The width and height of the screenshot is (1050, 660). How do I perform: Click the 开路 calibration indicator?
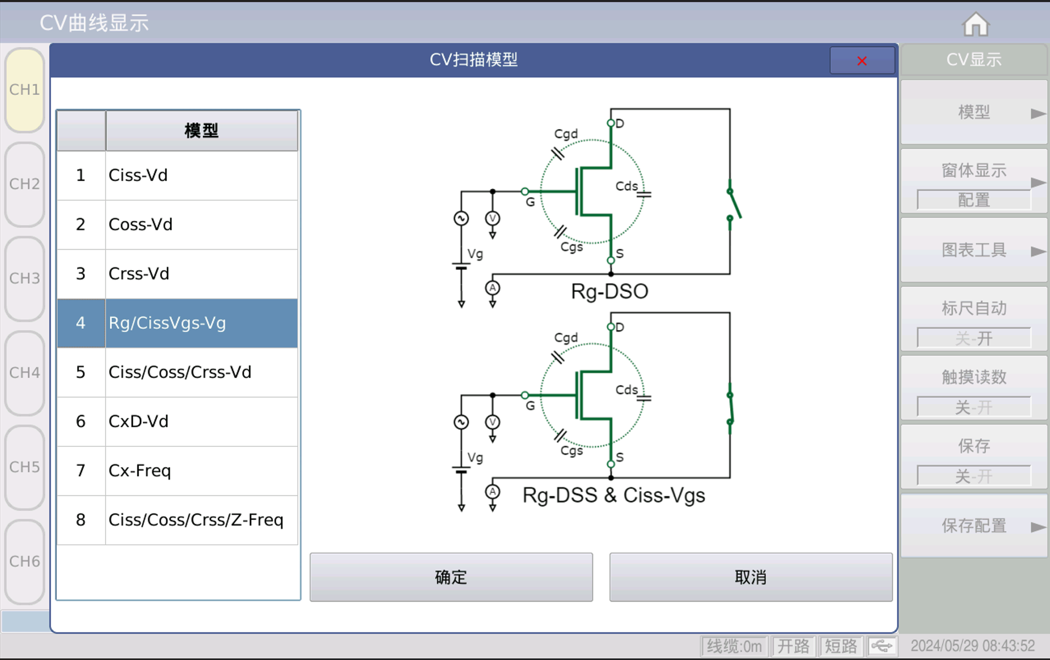click(793, 645)
